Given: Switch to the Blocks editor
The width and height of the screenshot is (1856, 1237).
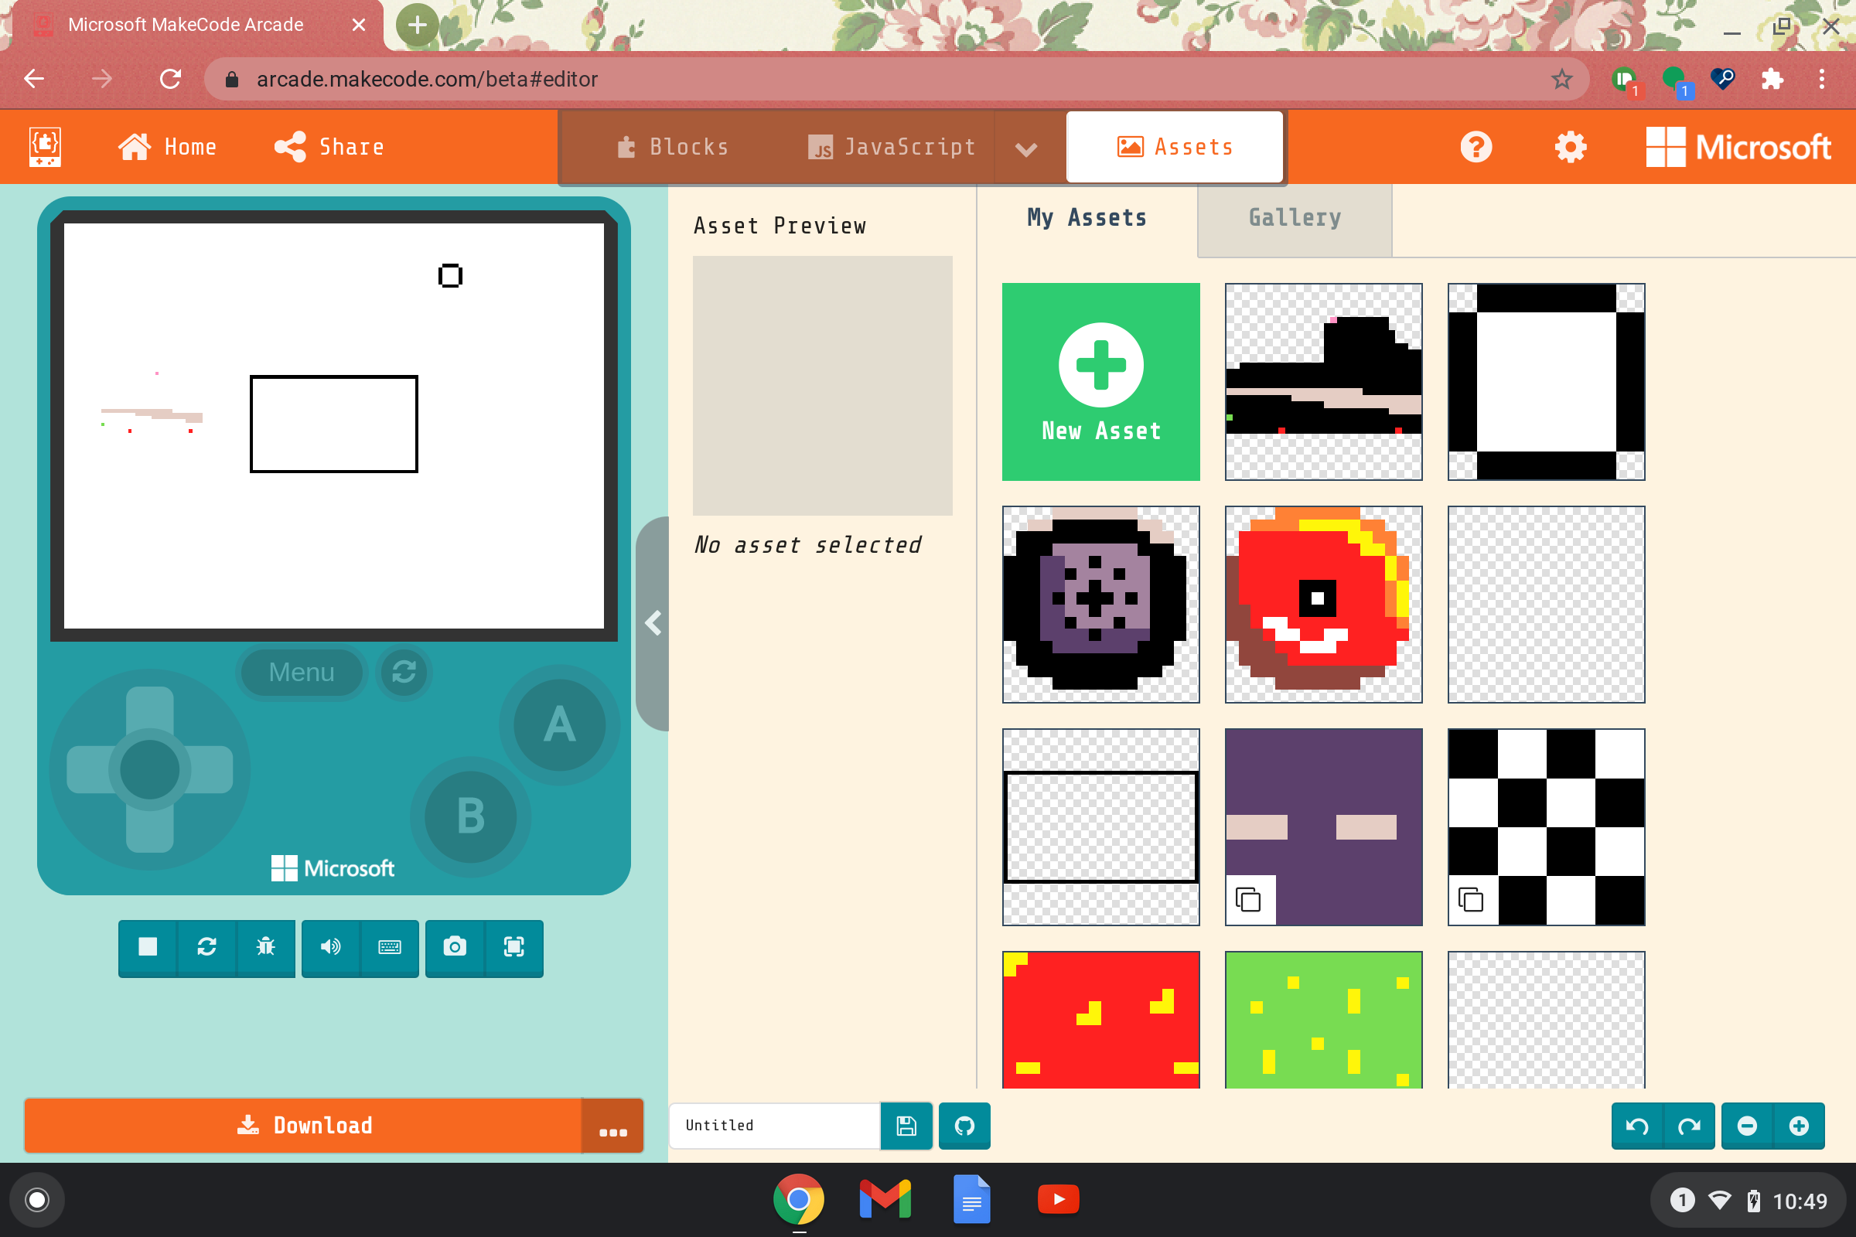Looking at the screenshot, I should click(673, 148).
